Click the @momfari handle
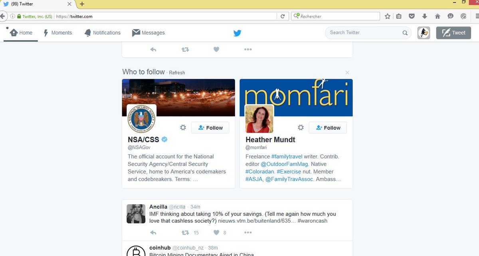 (x=256, y=148)
